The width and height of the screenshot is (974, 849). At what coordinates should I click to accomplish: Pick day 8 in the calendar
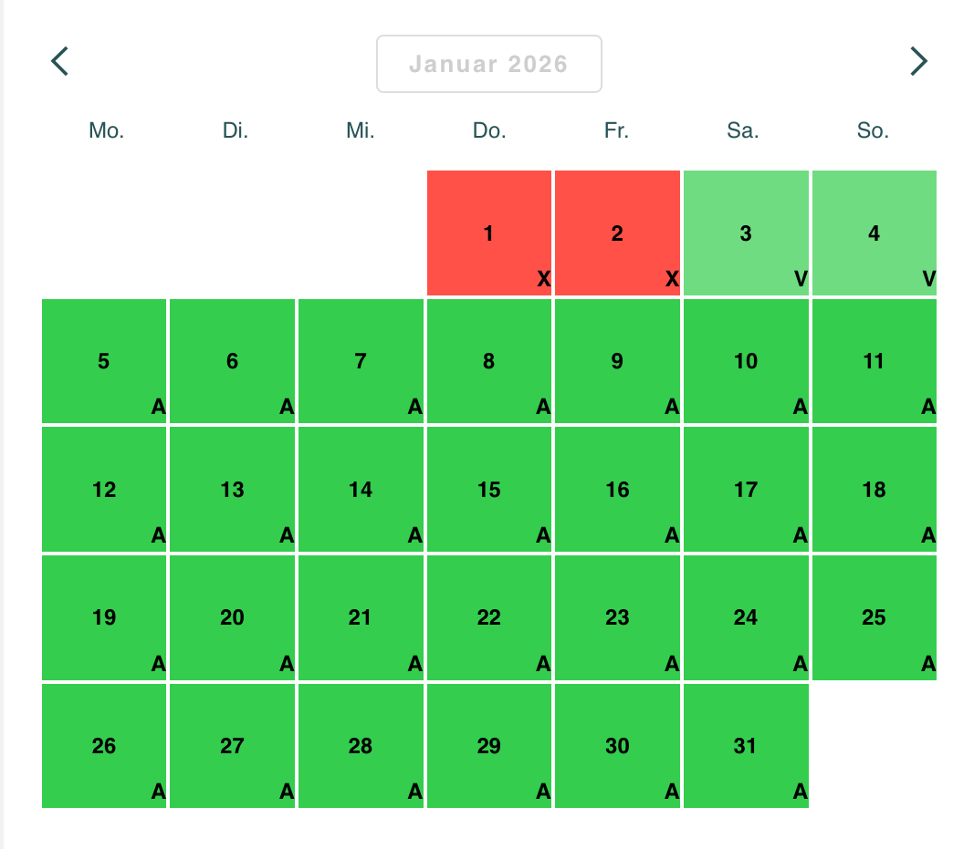(x=488, y=362)
